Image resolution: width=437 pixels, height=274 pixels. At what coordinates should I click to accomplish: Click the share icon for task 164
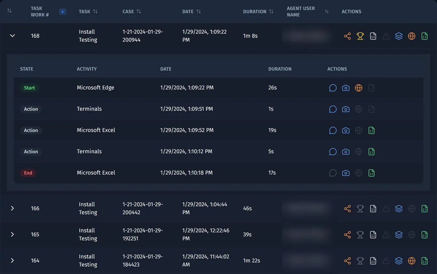pyautogui.click(x=347, y=261)
